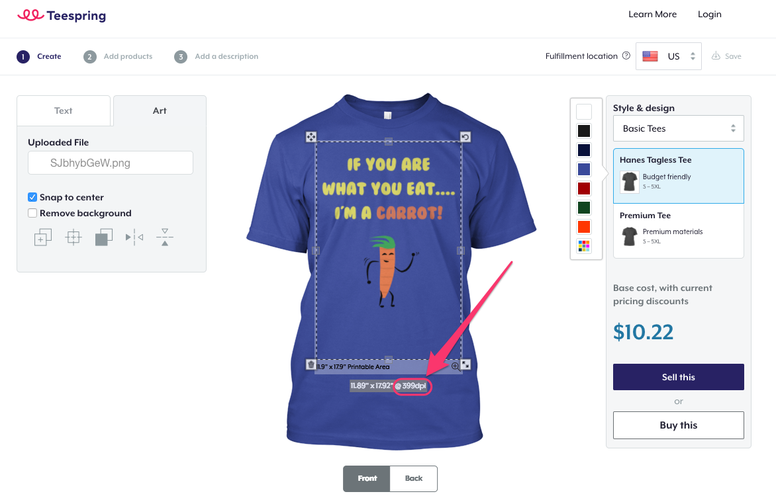Click the duplicate layer icon
This screenshot has width=776, height=498.
pyautogui.click(x=43, y=237)
